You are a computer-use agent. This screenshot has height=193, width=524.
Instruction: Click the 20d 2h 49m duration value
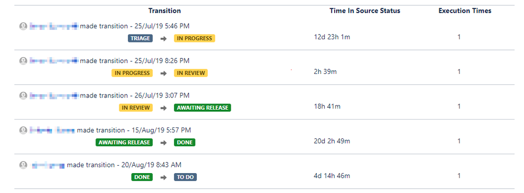332,141
